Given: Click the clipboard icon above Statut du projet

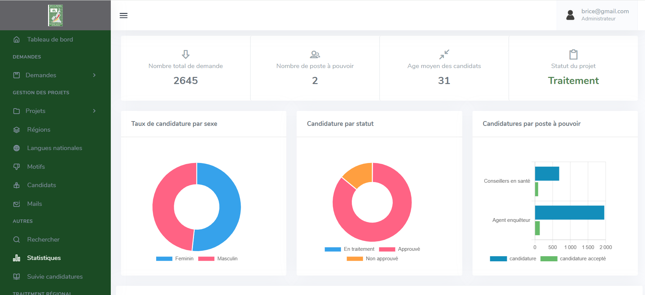Looking at the screenshot, I should click(x=573, y=54).
